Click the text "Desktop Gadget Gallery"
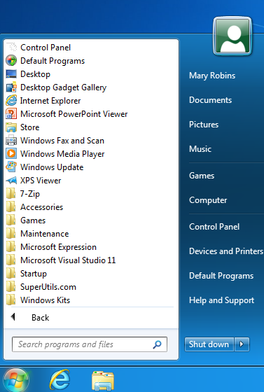Viewport: 264px width, 392px height. pos(63,87)
